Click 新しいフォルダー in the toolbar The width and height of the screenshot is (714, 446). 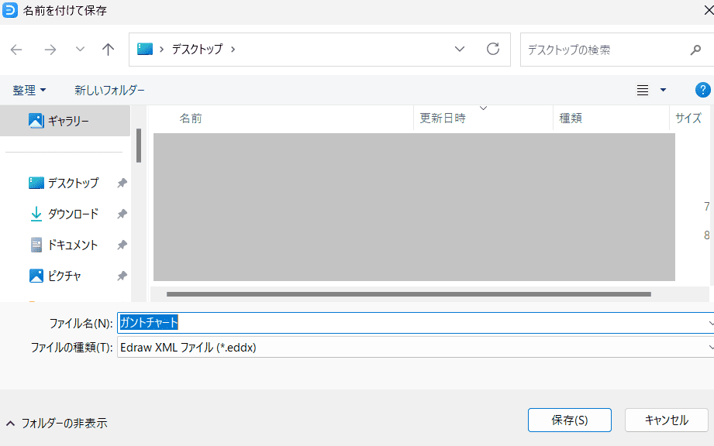tap(109, 90)
